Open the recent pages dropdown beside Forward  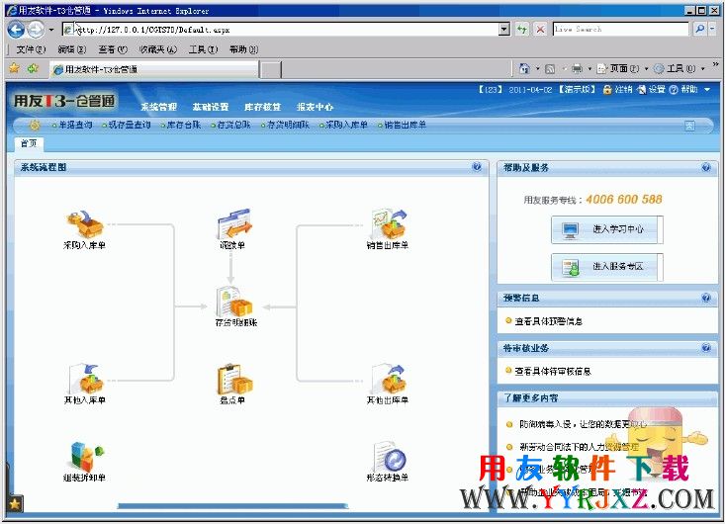(50, 30)
